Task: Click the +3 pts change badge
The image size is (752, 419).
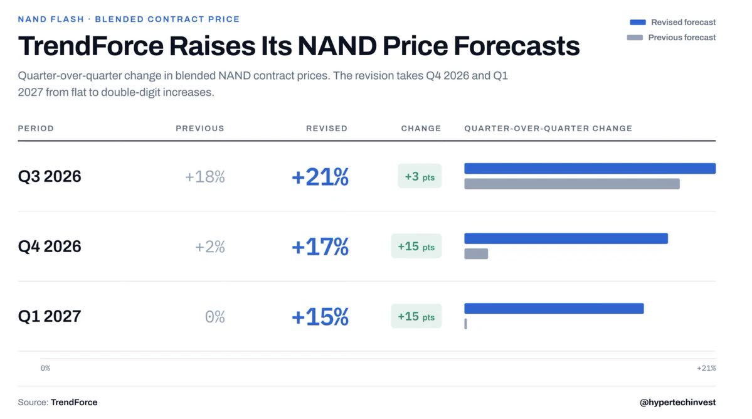Action: pyautogui.click(x=420, y=176)
